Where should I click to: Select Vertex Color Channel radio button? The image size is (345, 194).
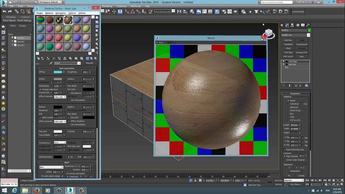(x=284, y=160)
